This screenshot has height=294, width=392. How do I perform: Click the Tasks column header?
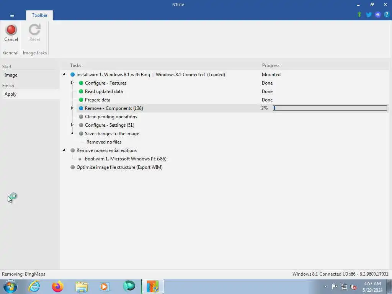(75, 65)
